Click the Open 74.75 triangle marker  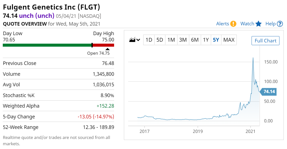coord(108,49)
